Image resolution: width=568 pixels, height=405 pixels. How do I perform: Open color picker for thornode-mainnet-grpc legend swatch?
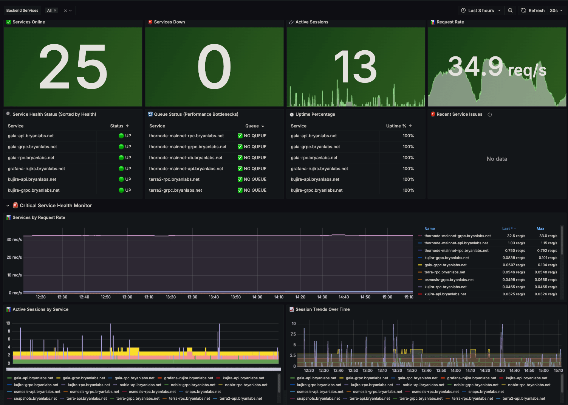pyautogui.click(x=420, y=236)
